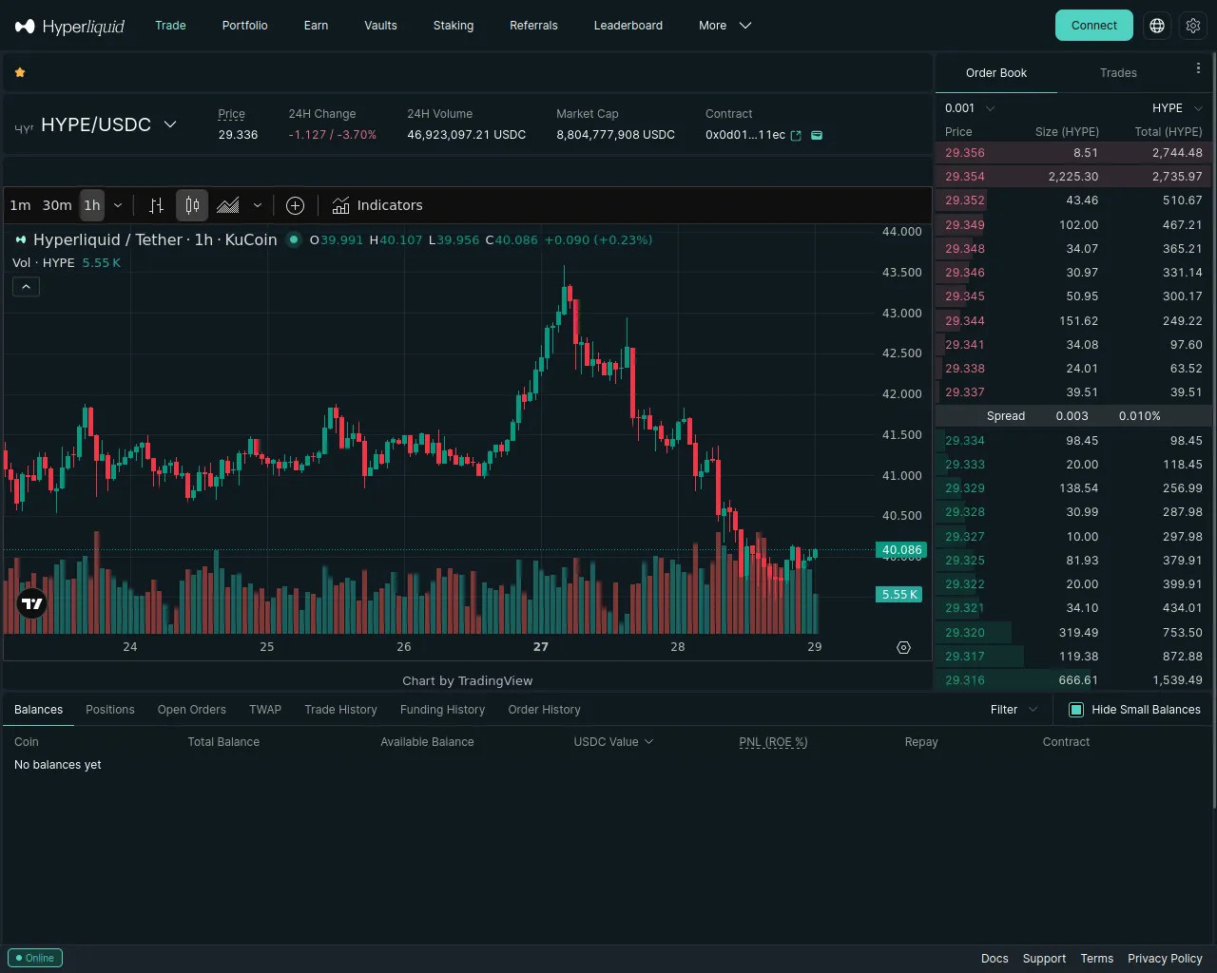Toggle Hide Small Balances checkbox
Screen dimensions: 1217x973
click(x=1076, y=710)
